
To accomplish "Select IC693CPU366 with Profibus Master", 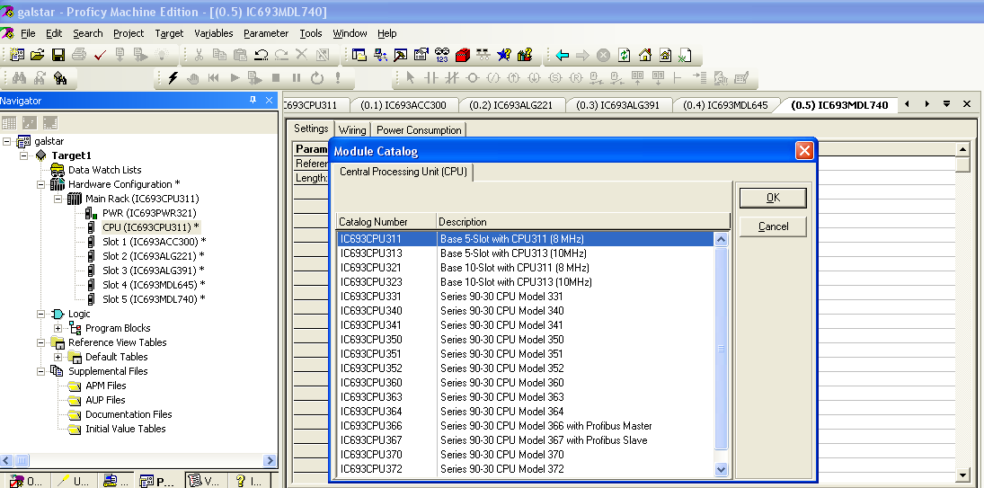I will tap(526, 426).
